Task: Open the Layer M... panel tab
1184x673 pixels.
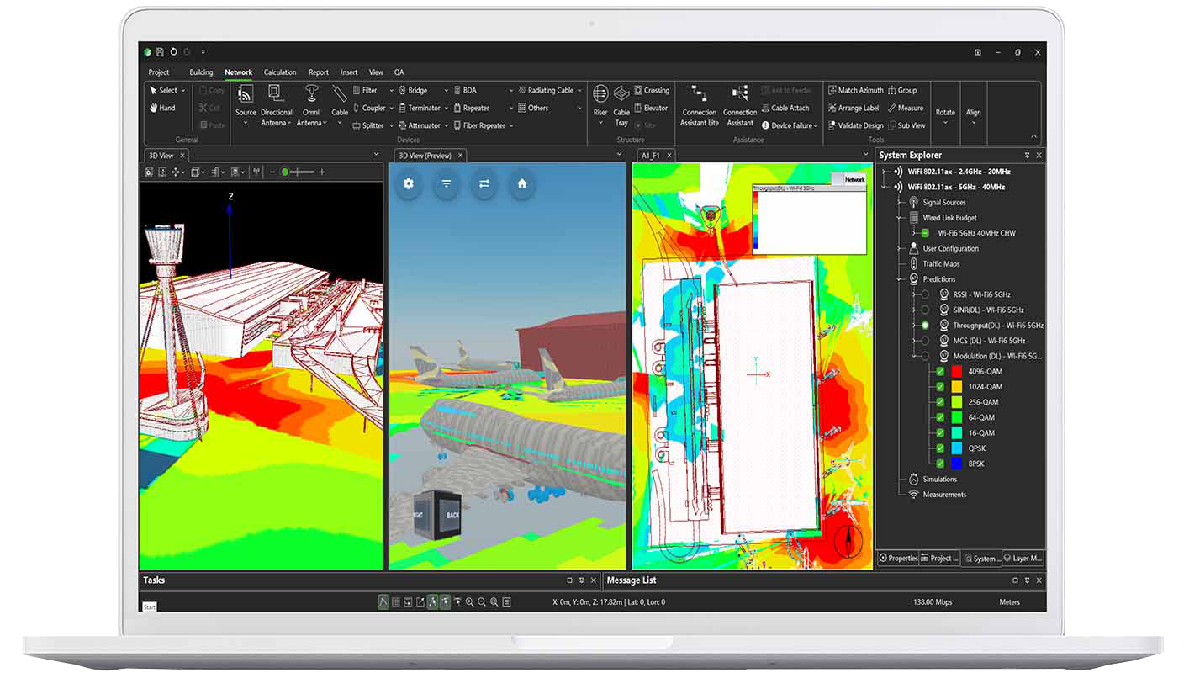Action: click(1022, 558)
